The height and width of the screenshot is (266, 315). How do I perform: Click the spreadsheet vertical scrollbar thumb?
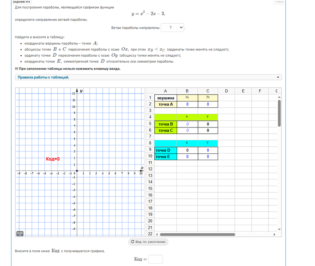tap(279, 113)
